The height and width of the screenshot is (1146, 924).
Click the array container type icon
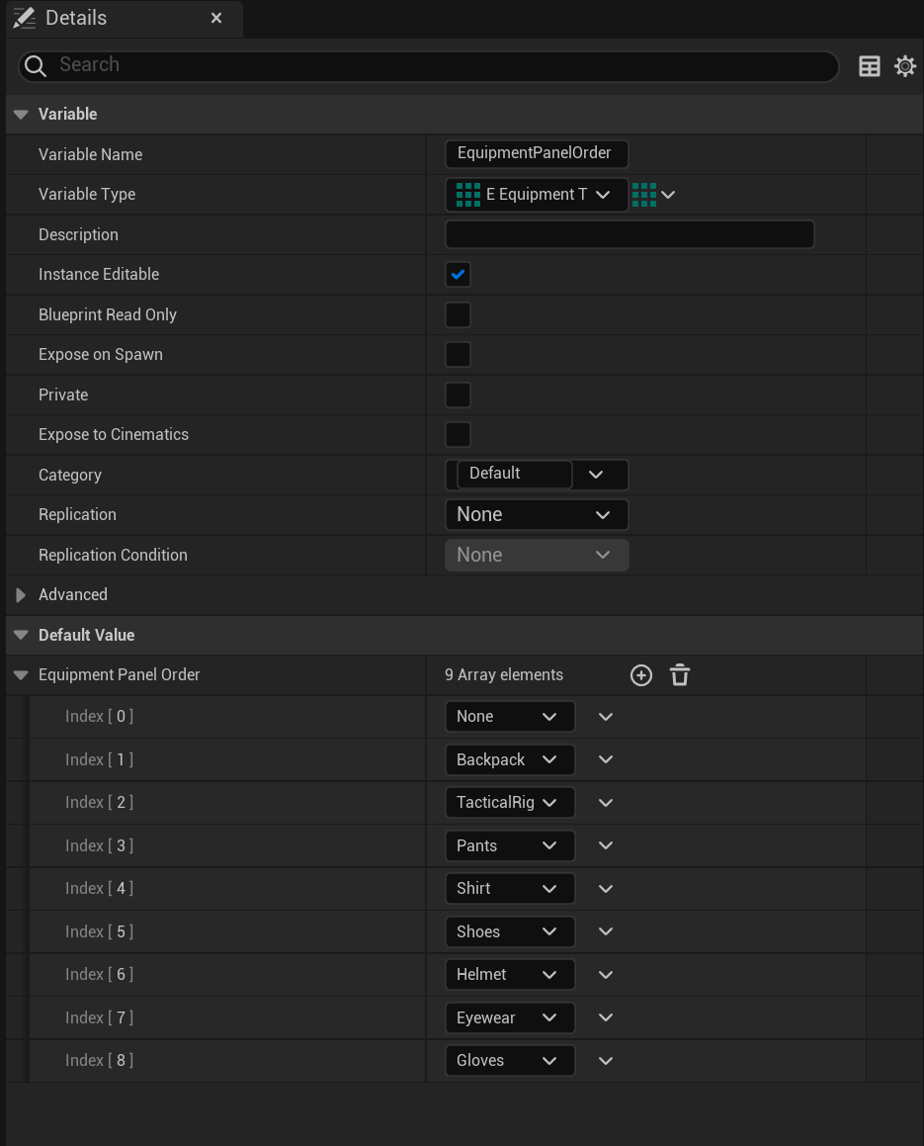[x=653, y=195]
